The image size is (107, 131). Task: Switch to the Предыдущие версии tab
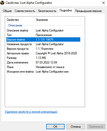[x=88, y=11]
